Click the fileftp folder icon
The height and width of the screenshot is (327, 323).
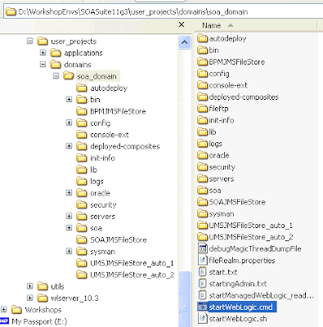click(x=203, y=109)
